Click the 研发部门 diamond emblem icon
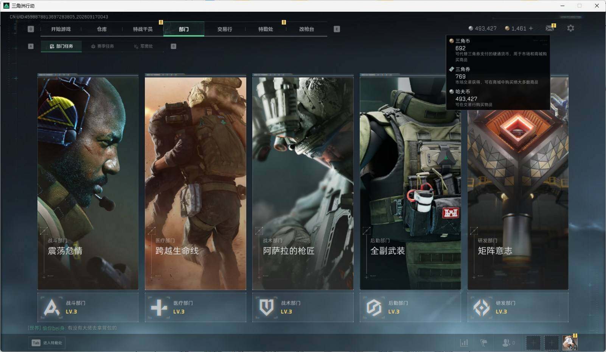Image resolution: width=606 pixels, height=352 pixels. (x=482, y=307)
